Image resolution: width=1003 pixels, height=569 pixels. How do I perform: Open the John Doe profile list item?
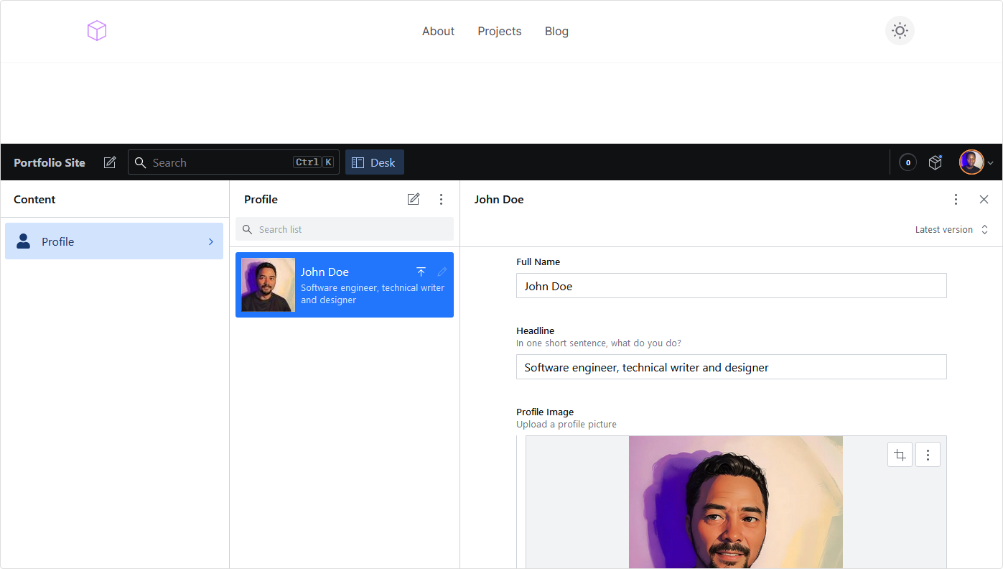coord(345,284)
